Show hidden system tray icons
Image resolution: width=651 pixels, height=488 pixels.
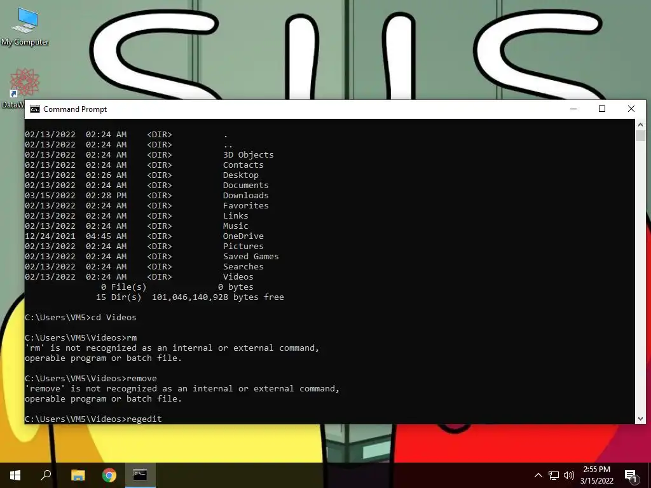(x=538, y=475)
